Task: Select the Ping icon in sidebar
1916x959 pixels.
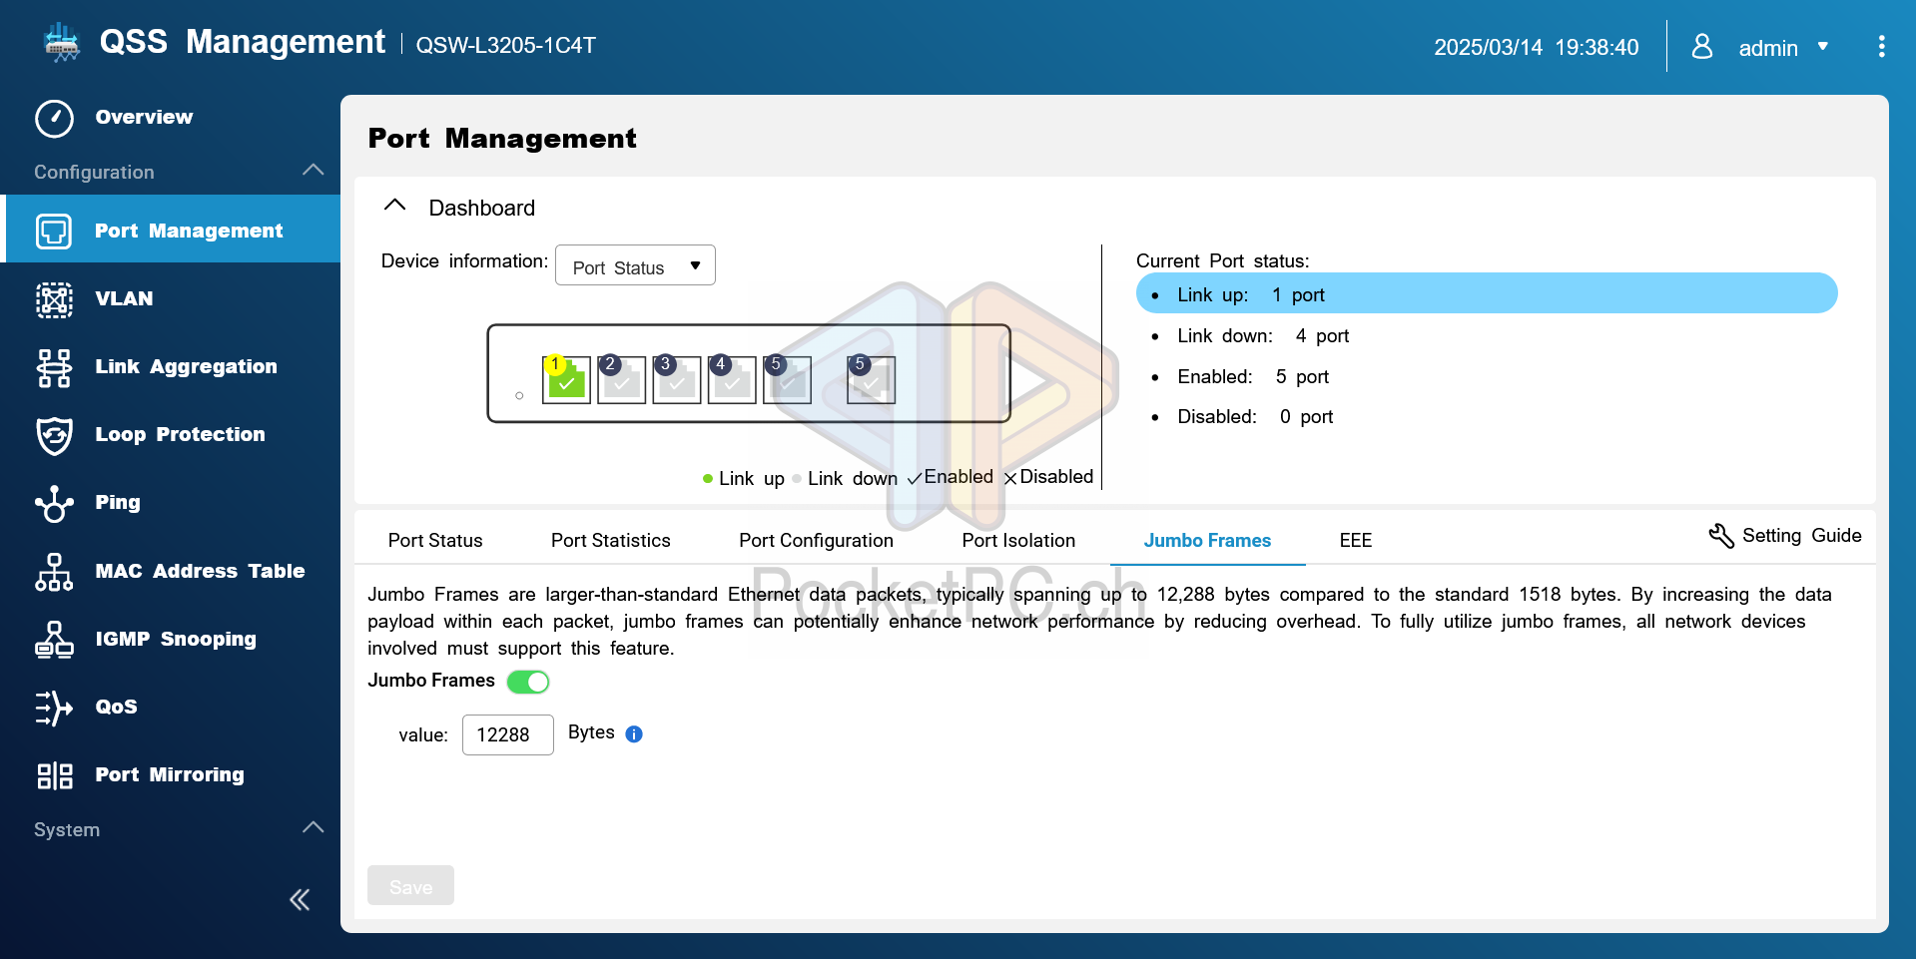Action: [x=54, y=503]
